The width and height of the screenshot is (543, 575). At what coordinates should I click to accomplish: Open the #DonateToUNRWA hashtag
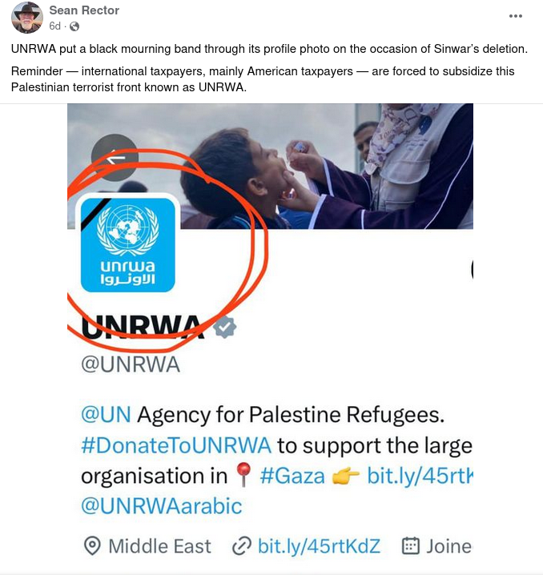[x=176, y=445]
